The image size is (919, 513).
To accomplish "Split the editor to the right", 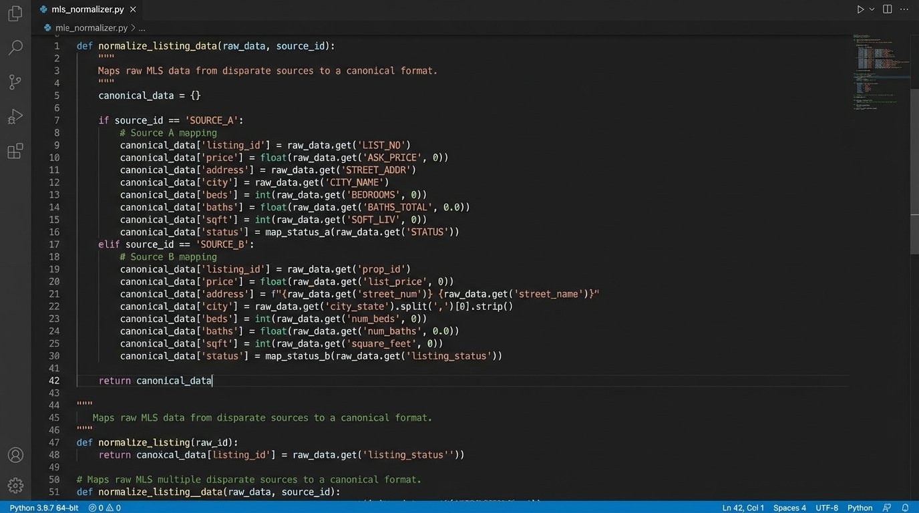I will click(x=887, y=9).
